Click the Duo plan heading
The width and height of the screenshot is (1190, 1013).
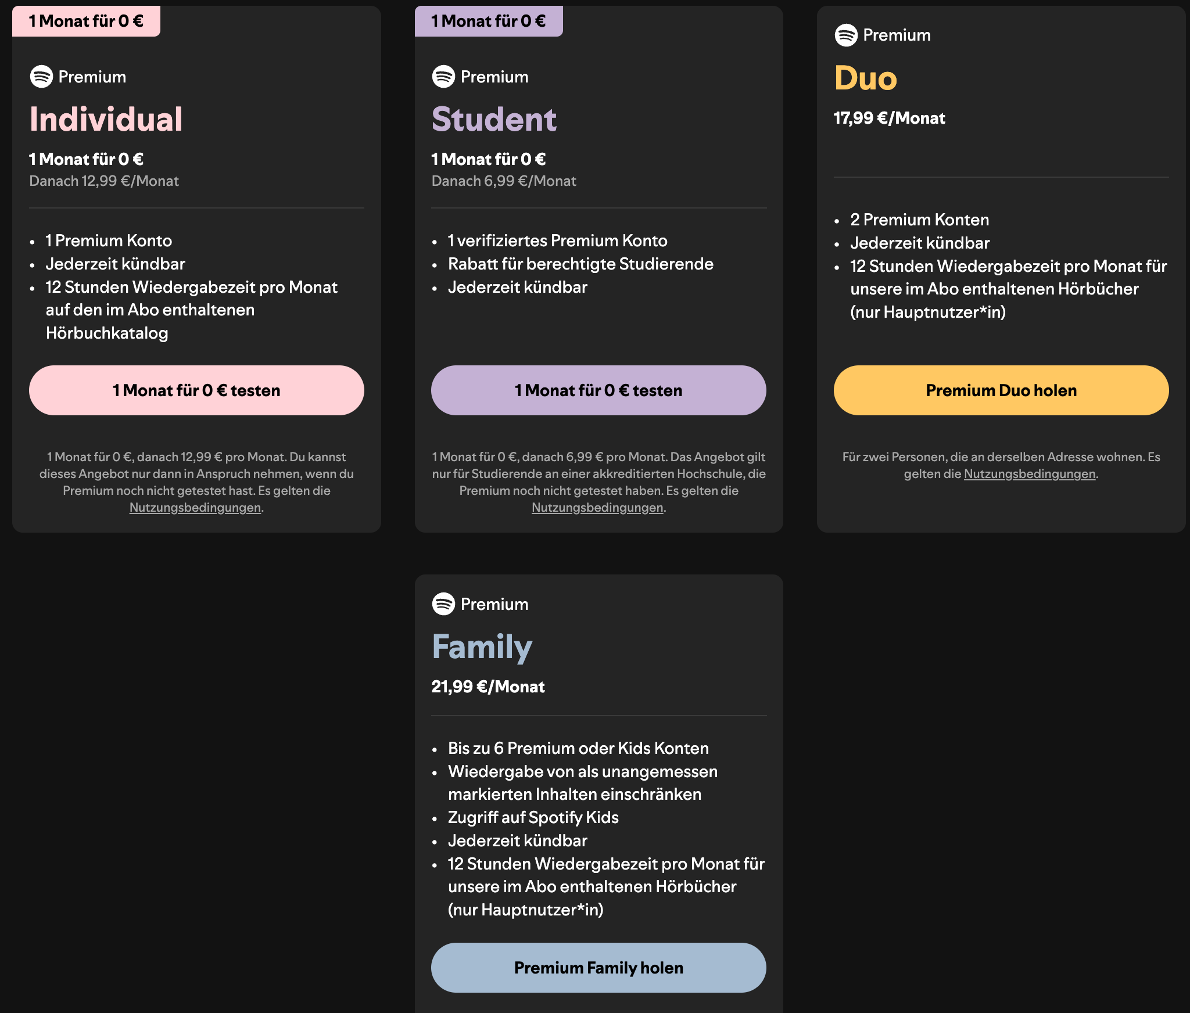865,78
